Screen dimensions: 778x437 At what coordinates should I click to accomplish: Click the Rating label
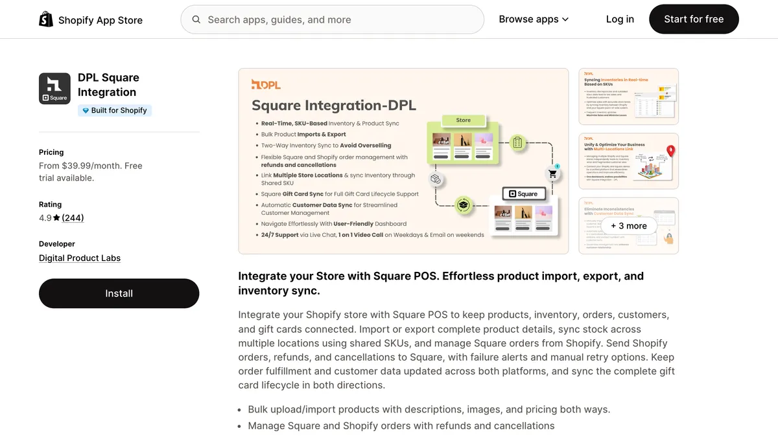click(x=51, y=204)
